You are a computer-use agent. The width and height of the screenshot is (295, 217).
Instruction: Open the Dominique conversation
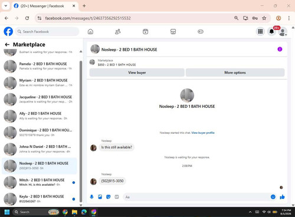(x=40, y=133)
